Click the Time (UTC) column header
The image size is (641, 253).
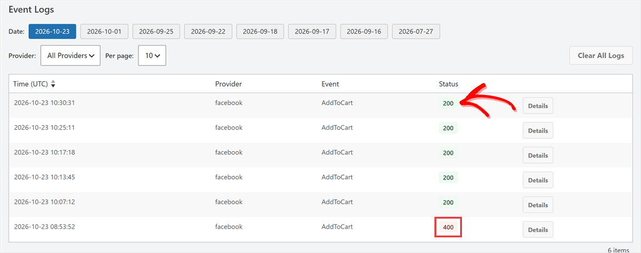(x=31, y=84)
